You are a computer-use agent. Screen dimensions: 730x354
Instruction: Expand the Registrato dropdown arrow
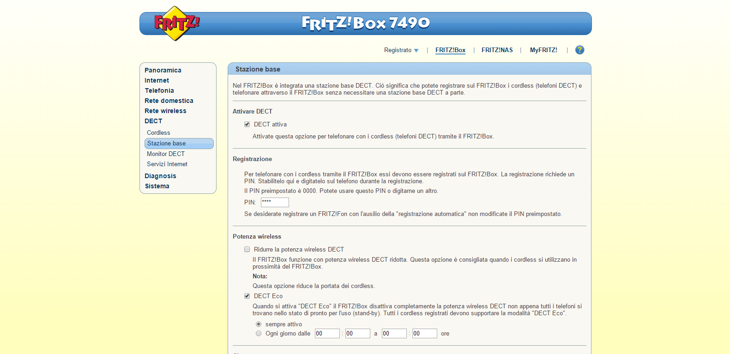[416, 50]
